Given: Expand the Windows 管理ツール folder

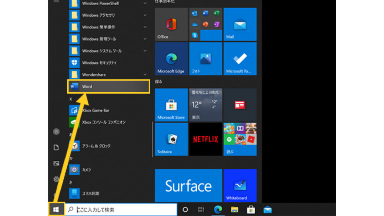Looking at the screenshot, I should click(145, 39).
